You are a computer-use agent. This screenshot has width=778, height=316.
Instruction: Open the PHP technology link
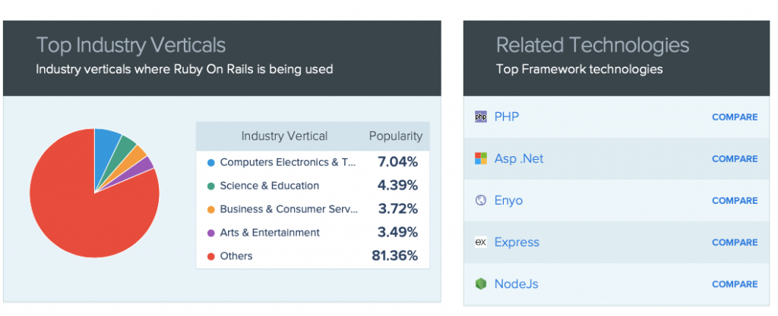pyautogui.click(x=507, y=117)
